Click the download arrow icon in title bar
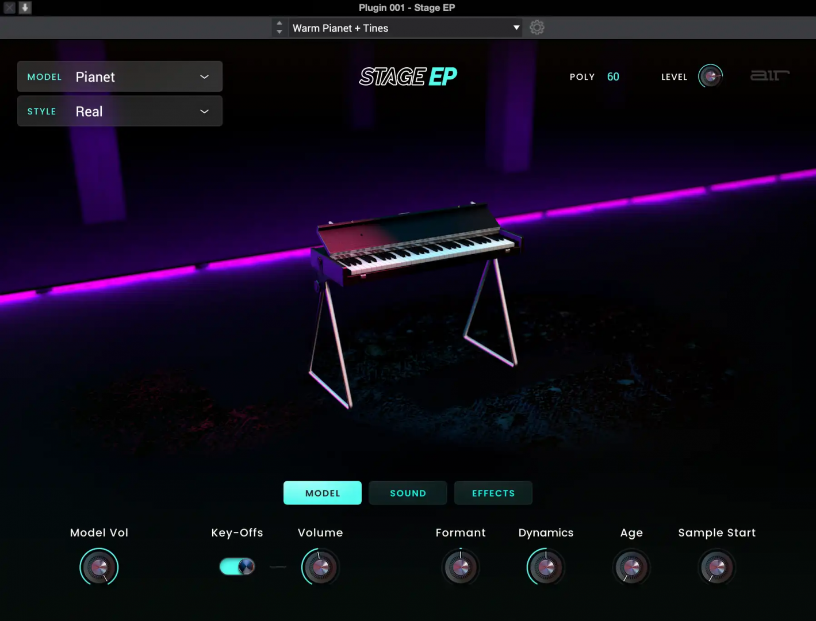The height and width of the screenshot is (621, 816). 25,8
